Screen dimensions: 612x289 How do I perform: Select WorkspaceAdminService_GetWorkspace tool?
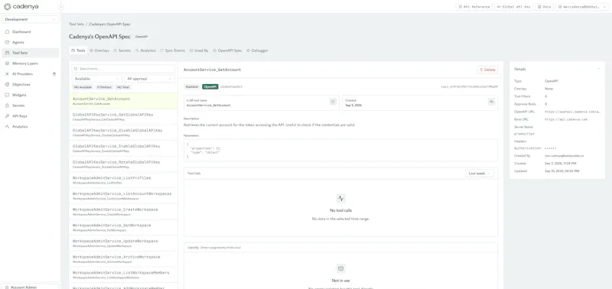click(123, 227)
